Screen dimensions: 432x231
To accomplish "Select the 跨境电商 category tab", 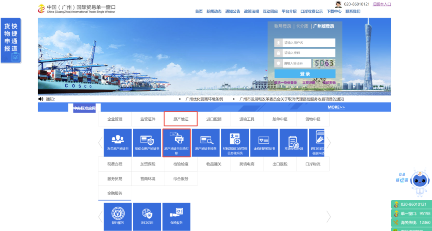I will (x=247, y=164).
